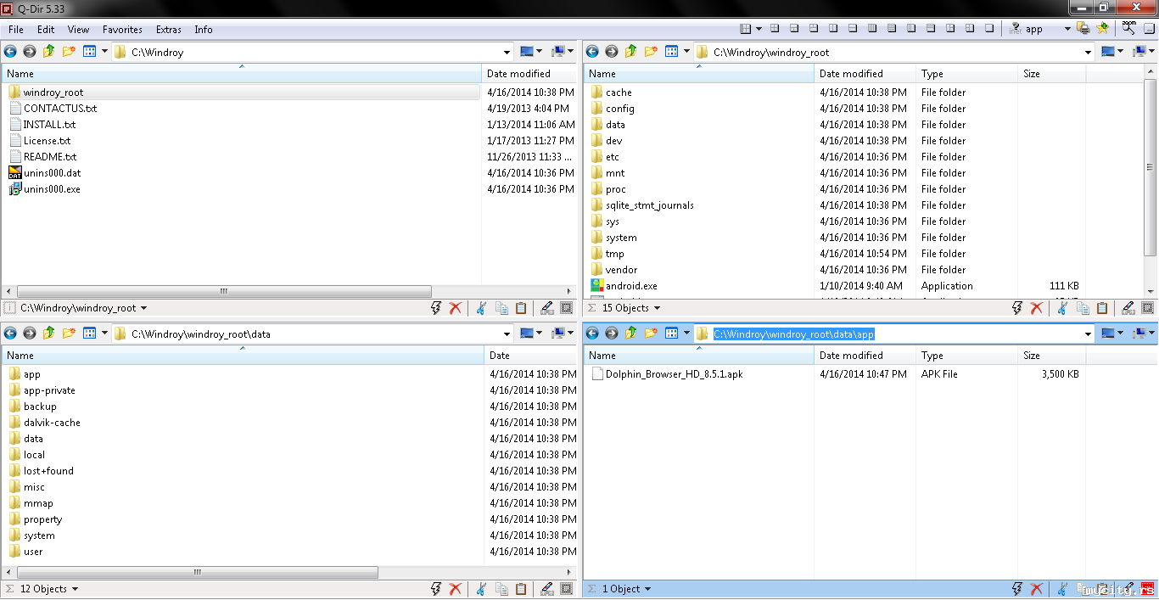The height and width of the screenshot is (600, 1159).
Task: Click the zoom magnifier icon in the main toolbar
Action: pyautogui.click(x=1128, y=28)
